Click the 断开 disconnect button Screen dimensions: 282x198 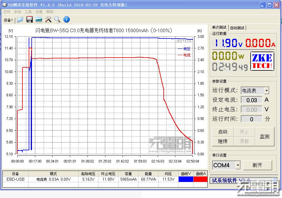pyautogui.click(x=258, y=165)
